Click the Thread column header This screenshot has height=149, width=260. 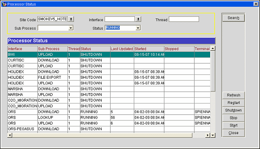(x=74, y=49)
